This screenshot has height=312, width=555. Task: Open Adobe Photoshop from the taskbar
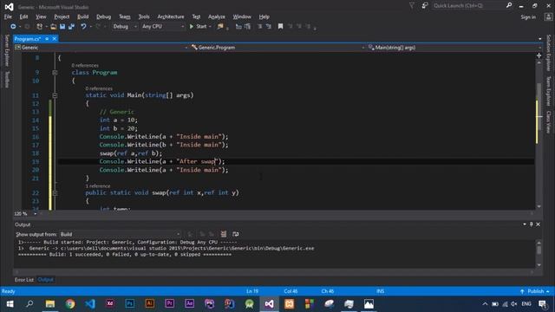(x=130, y=304)
